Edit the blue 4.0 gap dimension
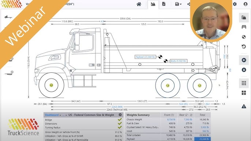This screenshot has height=141, width=251. tap(102, 21)
